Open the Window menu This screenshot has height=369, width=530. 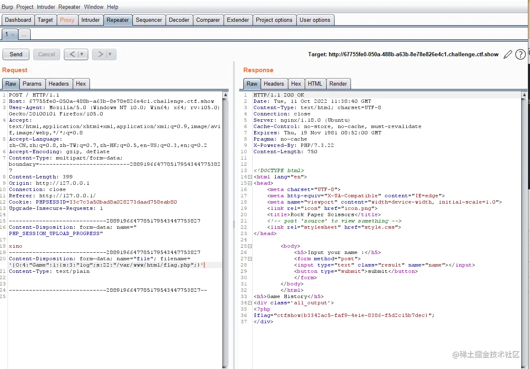coord(94,7)
